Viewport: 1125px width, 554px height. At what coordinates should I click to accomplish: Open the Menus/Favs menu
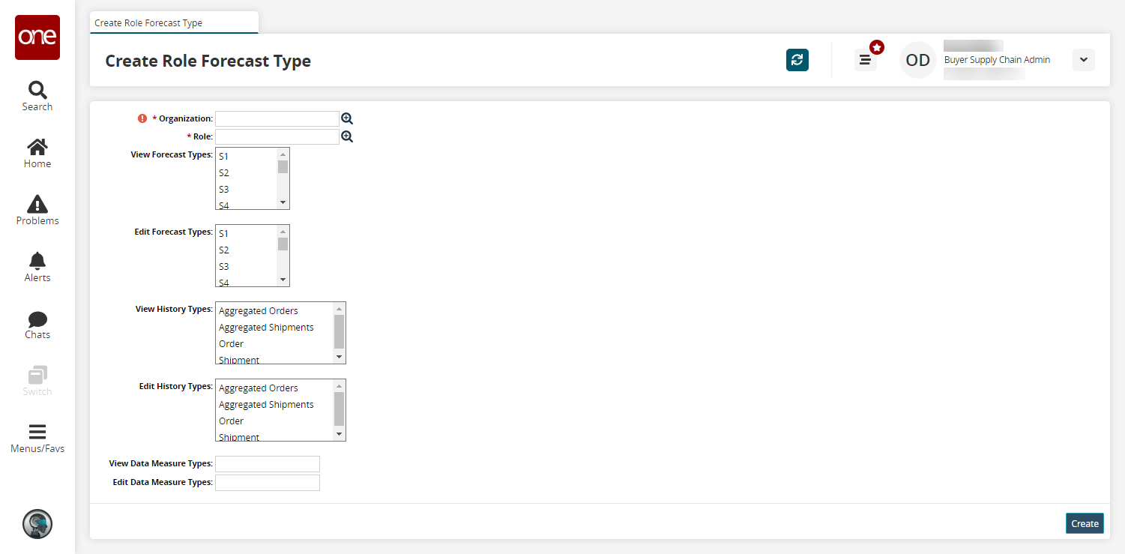click(x=37, y=439)
